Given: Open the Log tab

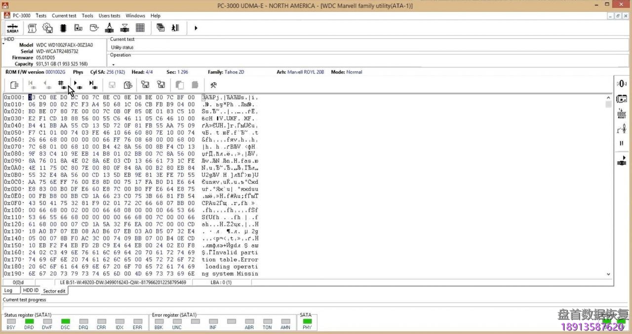Looking at the screenshot, I should pyautogui.click(x=8, y=291).
